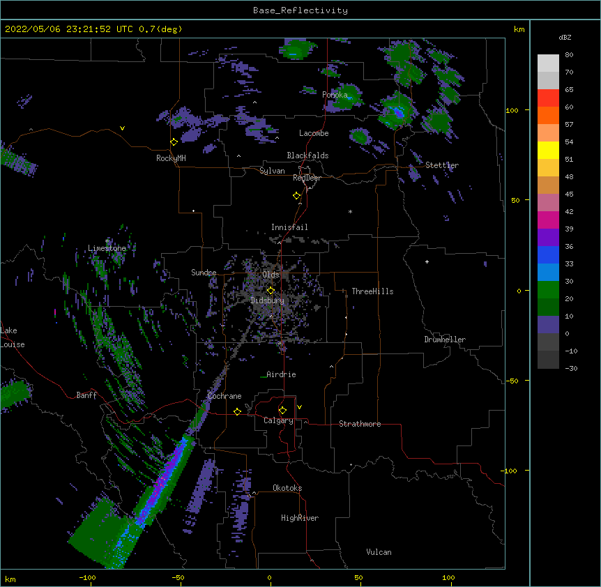The height and width of the screenshot is (587, 601).
Task: Click the Calgary city label
Action: click(278, 420)
